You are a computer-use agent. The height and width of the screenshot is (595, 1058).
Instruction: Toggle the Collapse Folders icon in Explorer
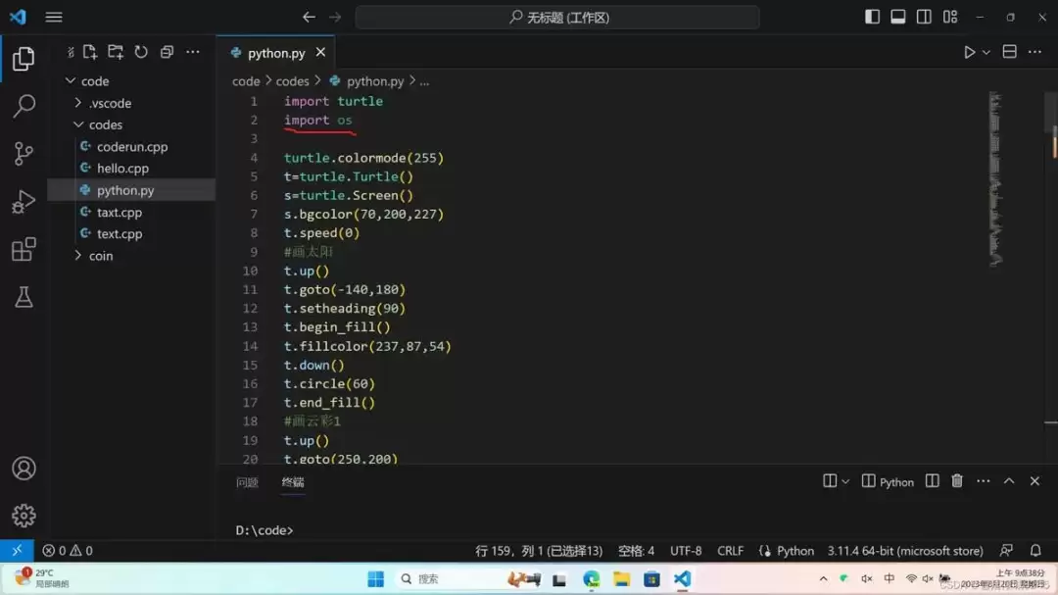click(166, 51)
